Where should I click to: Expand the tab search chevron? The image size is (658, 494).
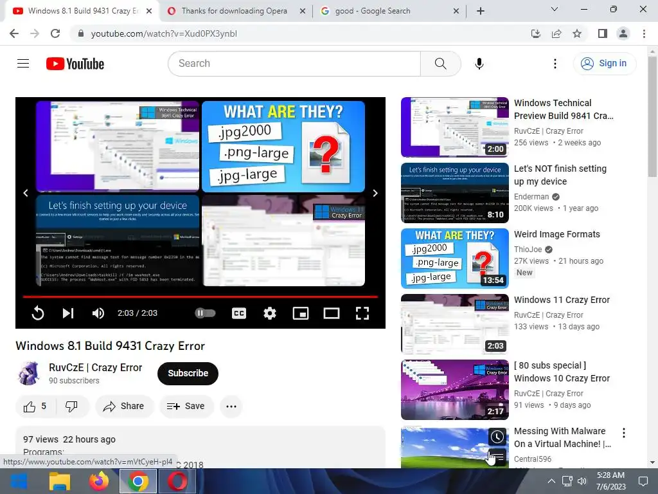point(555,9)
